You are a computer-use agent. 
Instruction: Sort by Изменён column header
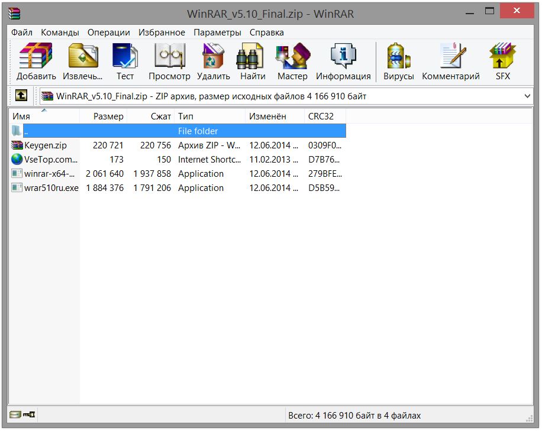(275, 116)
